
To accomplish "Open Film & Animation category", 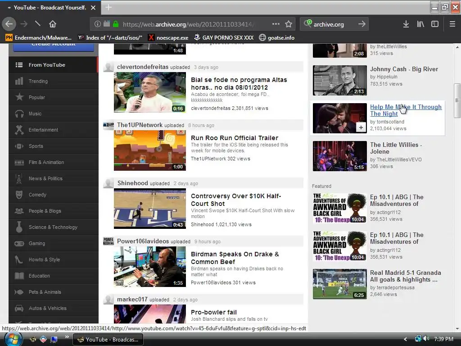I will pyautogui.click(x=53, y=162).
